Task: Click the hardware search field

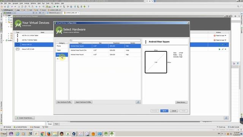Action: (x=105, y=40)
